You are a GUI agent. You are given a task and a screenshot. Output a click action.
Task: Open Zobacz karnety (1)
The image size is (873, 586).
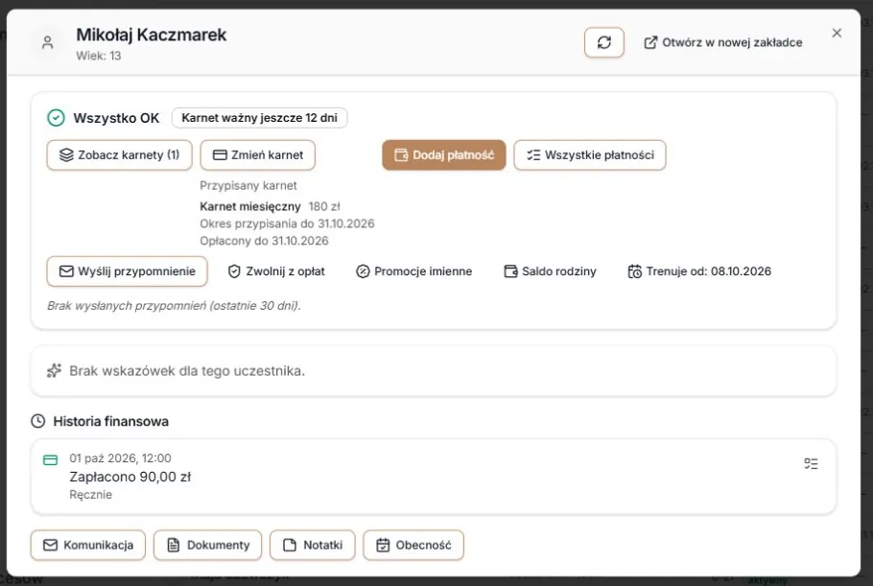120,154
